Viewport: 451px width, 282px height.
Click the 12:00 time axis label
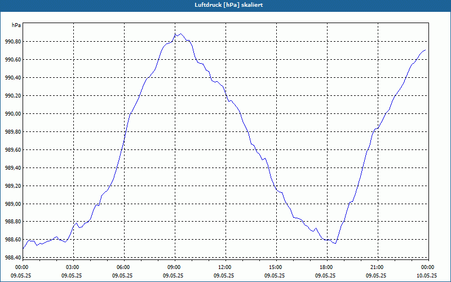pos(225,267)
